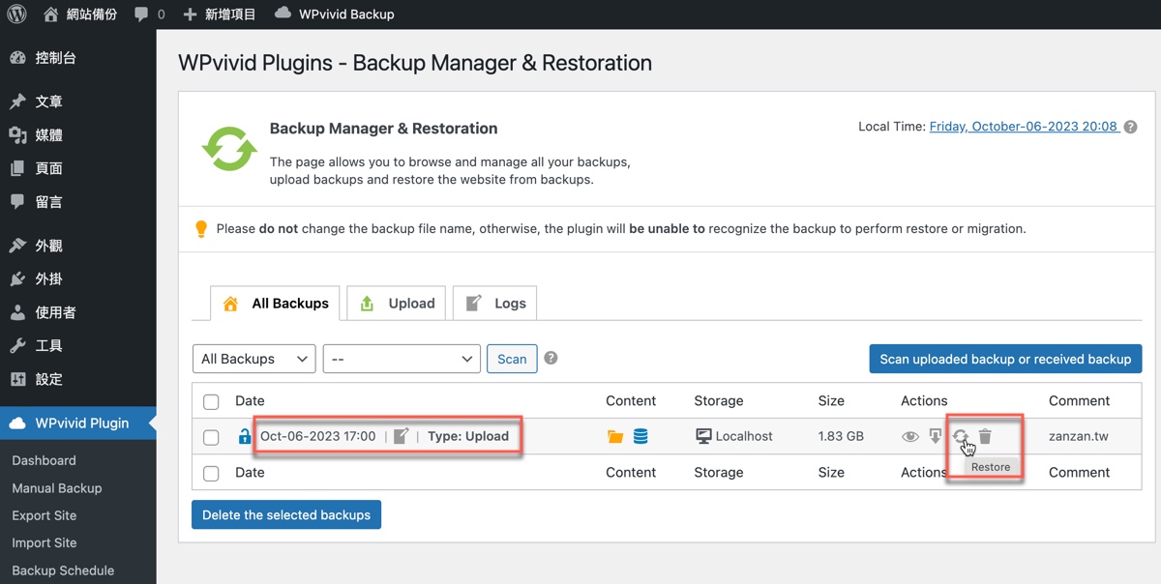The image size is (1161, 584).
Task: Open Manual Backup submenu item
Action: tap(57, 488)
